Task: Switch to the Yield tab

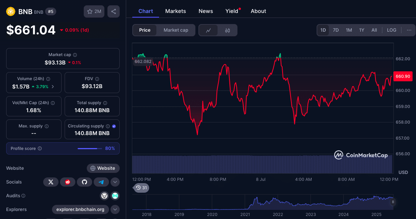Action: pyautogui.click(x=232, y=11)
